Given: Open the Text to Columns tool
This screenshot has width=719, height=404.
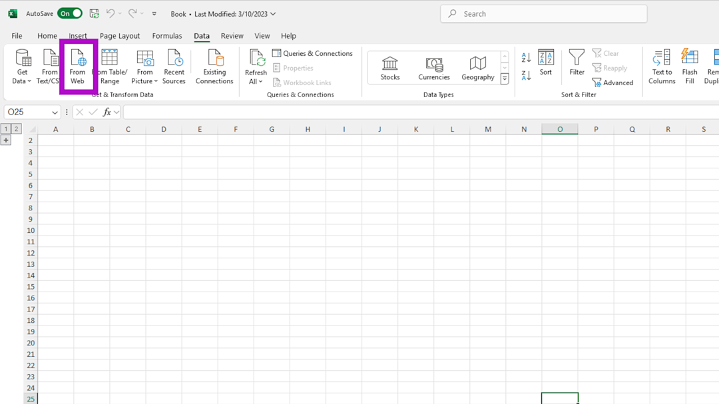Looking at the screenshot, I should 661,65.
